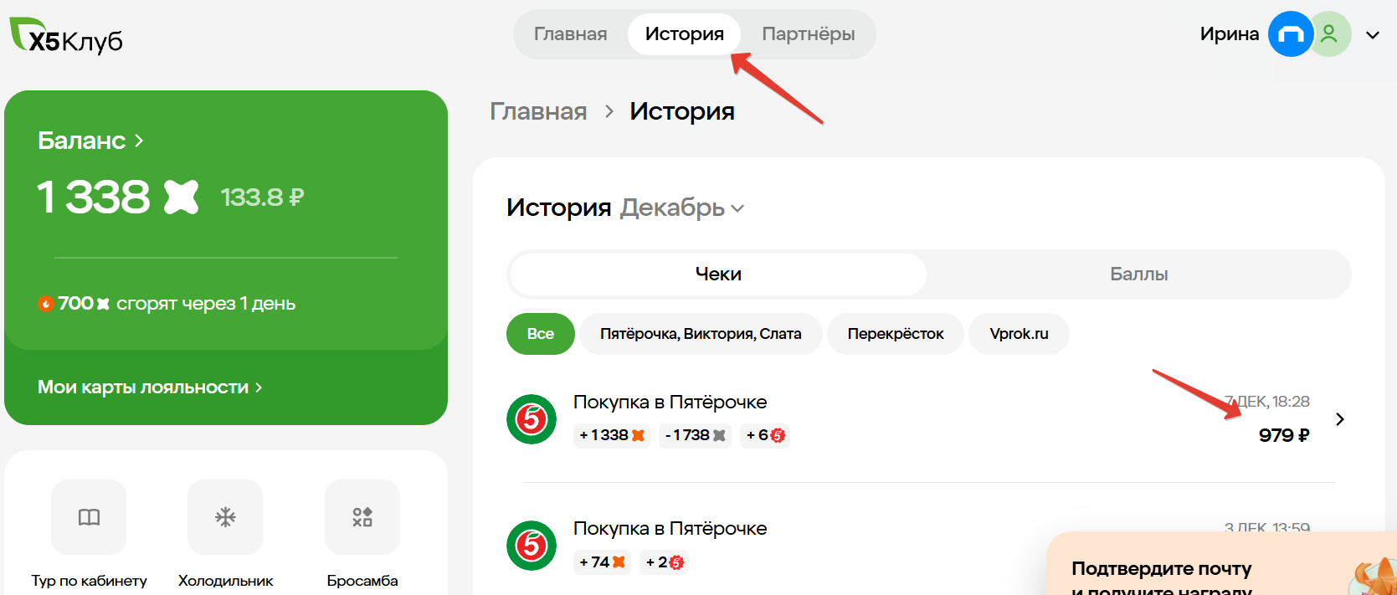The height and width of the screenshot is (595, 1397).
Task: Click Pyaterochka logo of the 979 ₽ purchase
Action: [x=532, y=419]
